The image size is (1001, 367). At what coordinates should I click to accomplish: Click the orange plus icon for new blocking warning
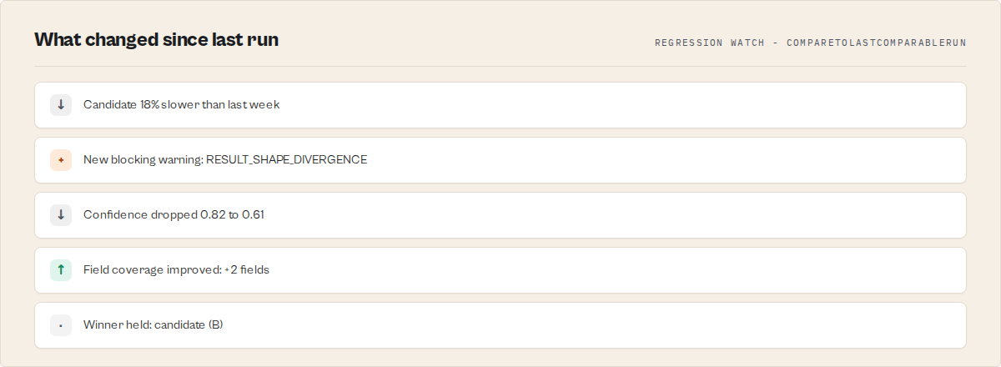coord(61,160)
